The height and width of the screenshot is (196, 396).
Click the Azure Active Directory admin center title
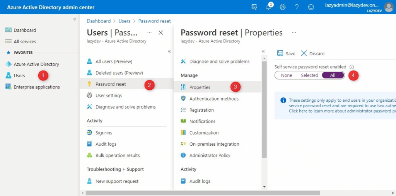(51, 7)
